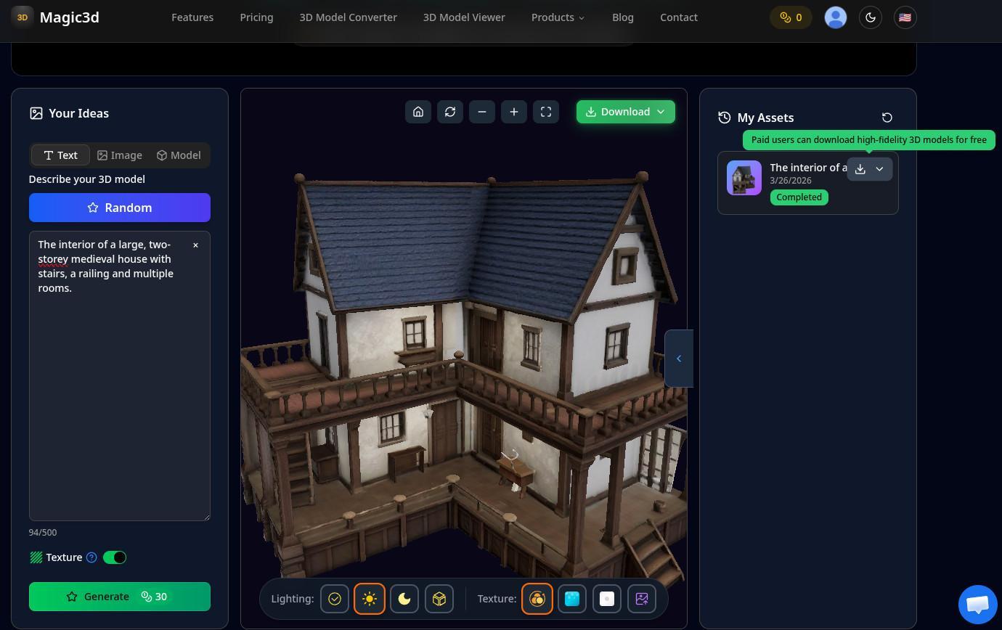The image size is (1002, 630).
Task: Reset the 3D view with the home icon
Action: click(418, 112)
